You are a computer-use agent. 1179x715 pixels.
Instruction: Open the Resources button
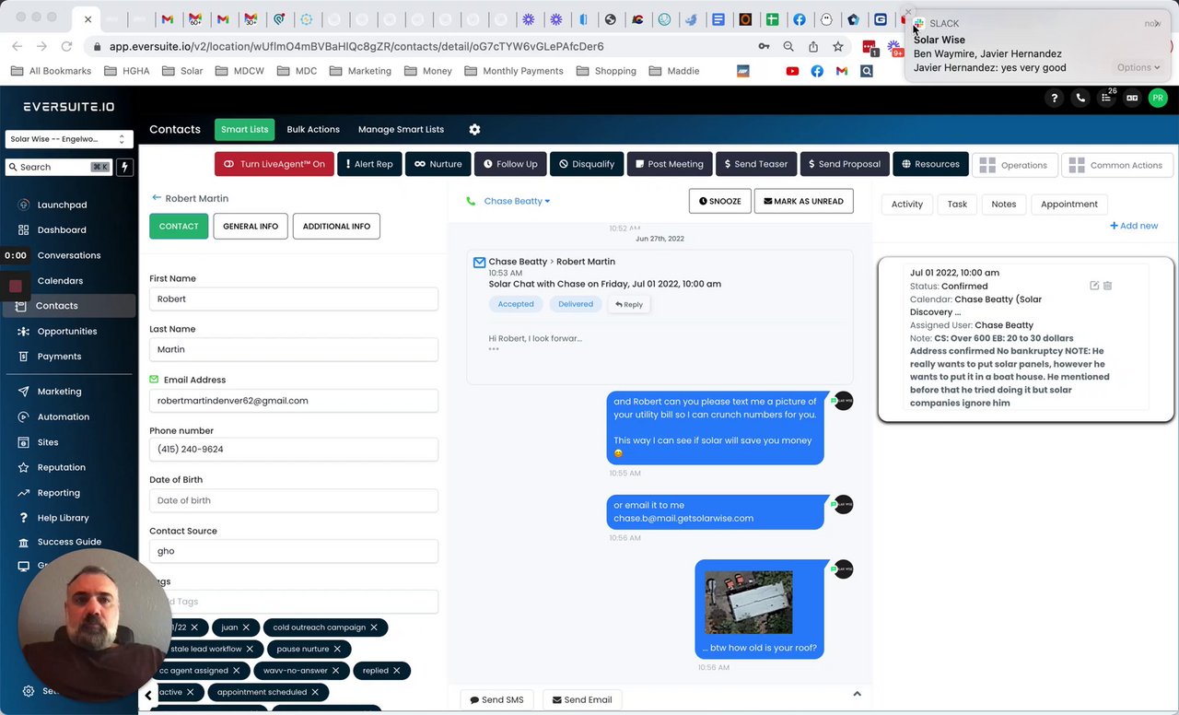(930, 164)
